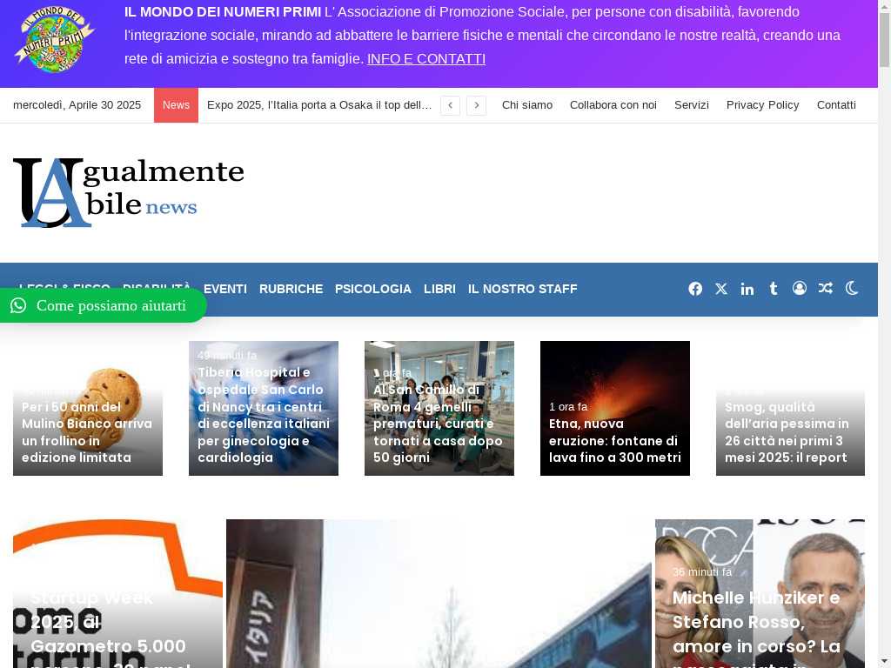This screenshot has width=891, height=668.
Task: Open the INFO E CONTATTI link
Action: (426, 59)
